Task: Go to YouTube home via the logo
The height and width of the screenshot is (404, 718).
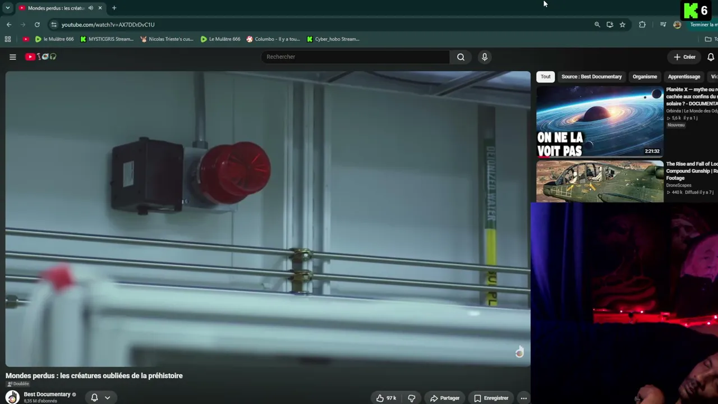Action: pos(40,57)
